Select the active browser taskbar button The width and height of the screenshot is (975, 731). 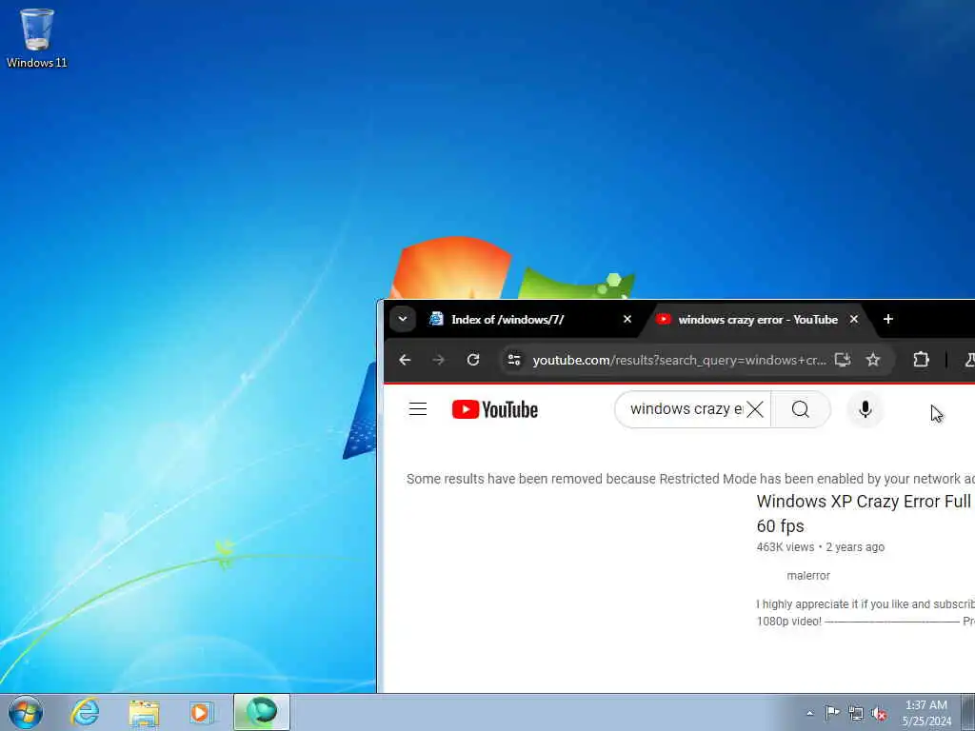tap(262, 712)
